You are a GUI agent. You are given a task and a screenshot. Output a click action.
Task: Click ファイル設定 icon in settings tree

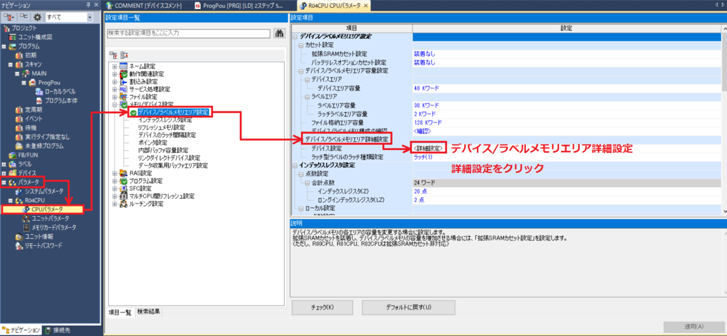click(x=124, y=97)
